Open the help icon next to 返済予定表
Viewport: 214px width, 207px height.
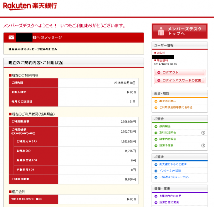[203, 145]
